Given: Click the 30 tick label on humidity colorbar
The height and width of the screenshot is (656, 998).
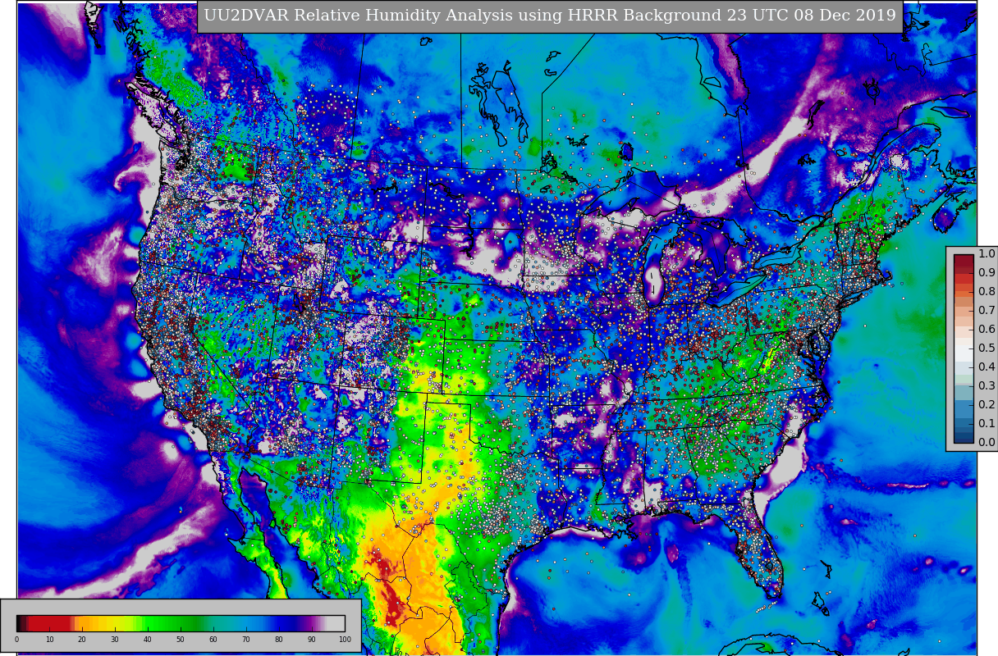Looking at the screenshot, I should [x=115, y=640].
